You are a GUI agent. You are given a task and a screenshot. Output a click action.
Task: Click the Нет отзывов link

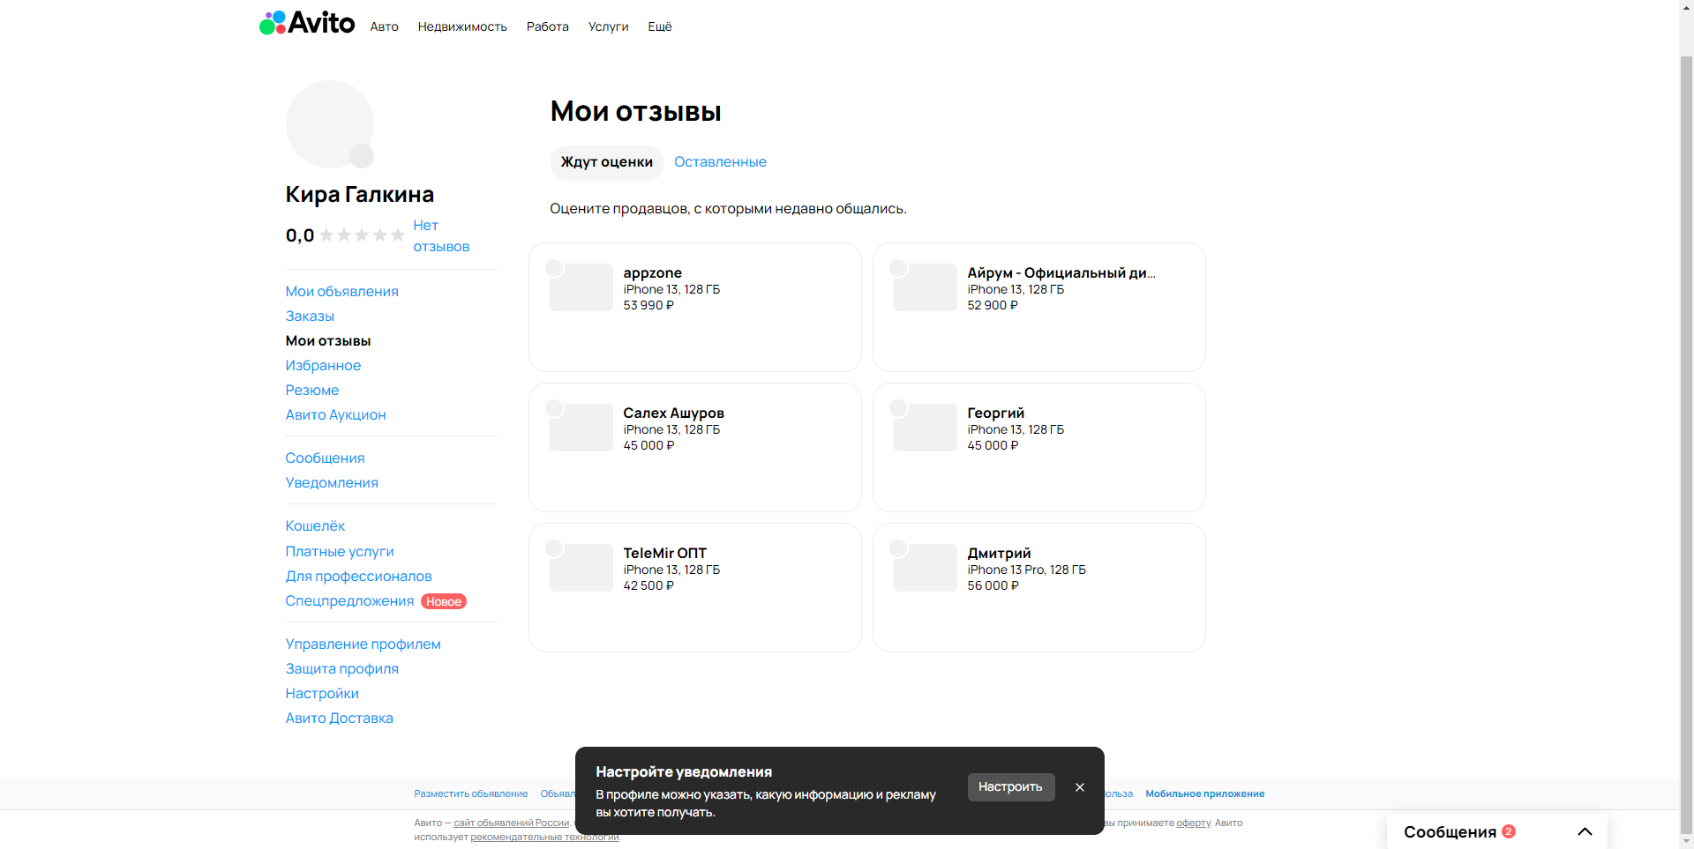coord(441,236)
